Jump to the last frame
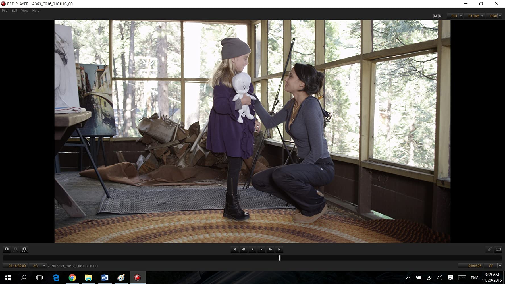 point(279,249)
